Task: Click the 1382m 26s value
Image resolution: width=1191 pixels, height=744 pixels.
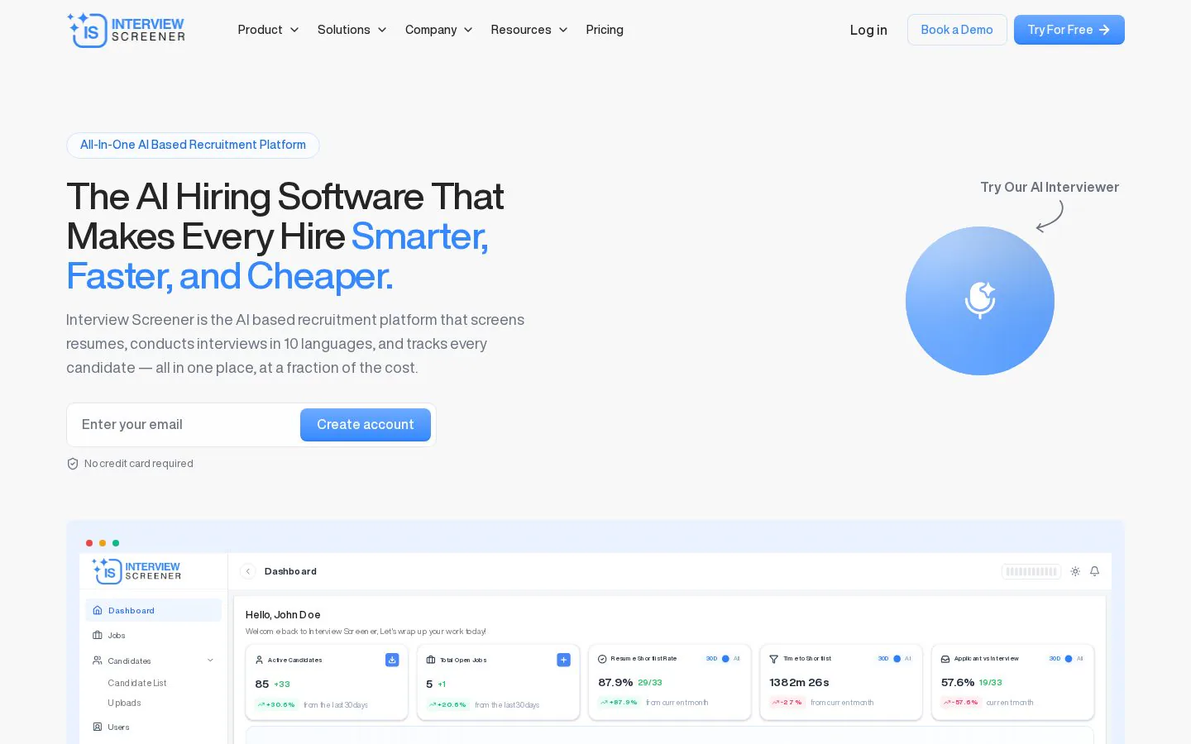Action: (x=799, y=683)
